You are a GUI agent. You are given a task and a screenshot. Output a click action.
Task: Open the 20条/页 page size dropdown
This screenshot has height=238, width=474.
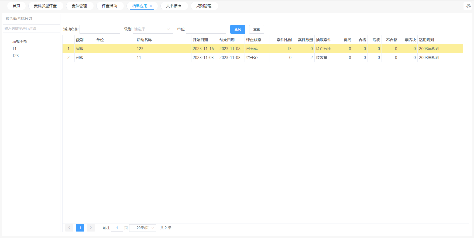143,228
